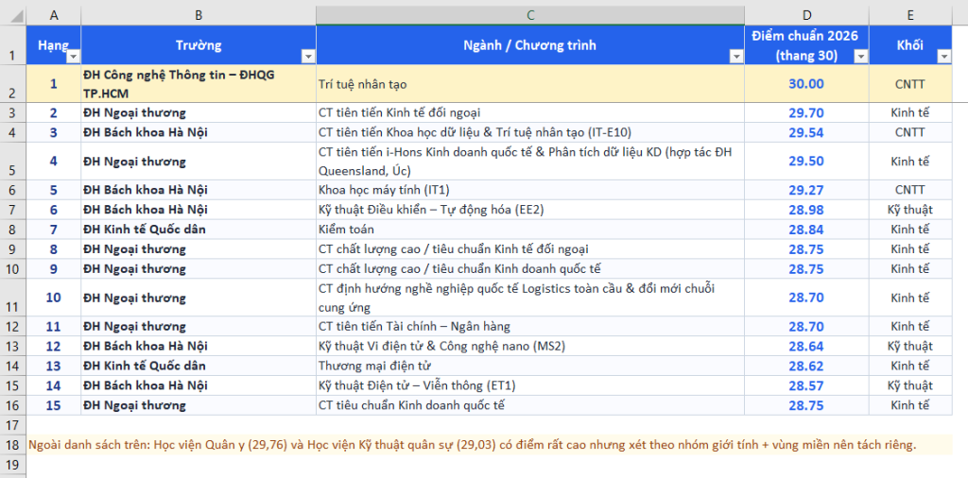
Task: Select column B header
Action: point(199,15)
